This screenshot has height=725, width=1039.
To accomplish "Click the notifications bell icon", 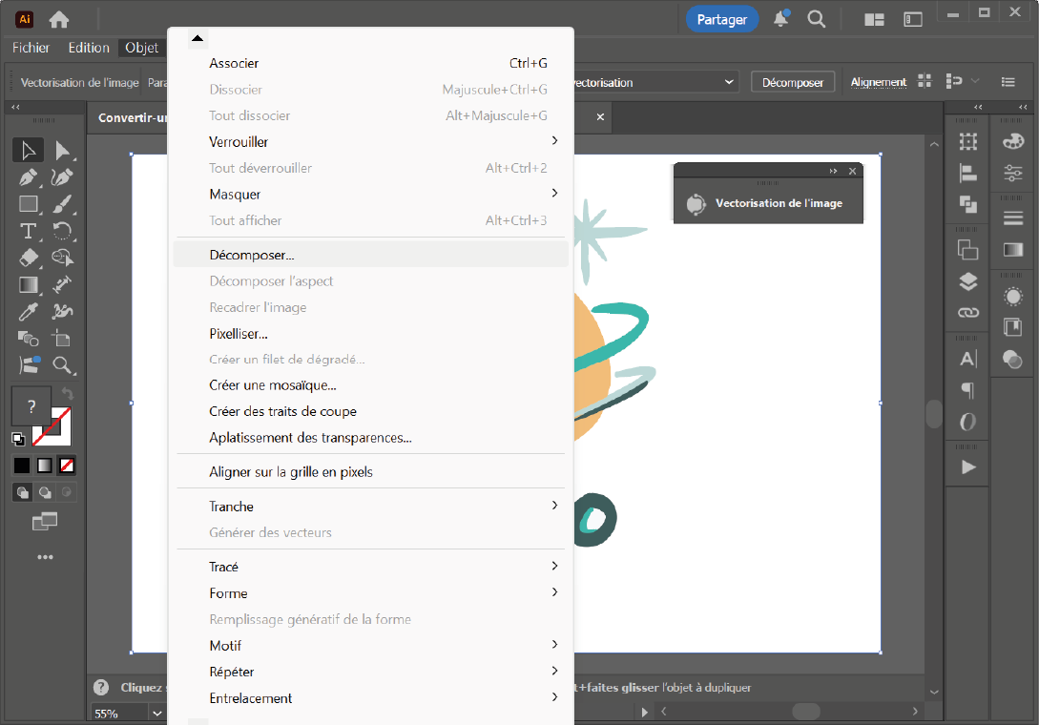I will [781, 19].
